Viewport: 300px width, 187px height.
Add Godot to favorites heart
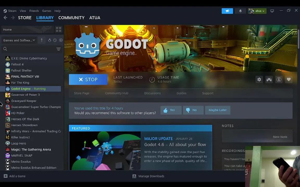coord(289,79)
